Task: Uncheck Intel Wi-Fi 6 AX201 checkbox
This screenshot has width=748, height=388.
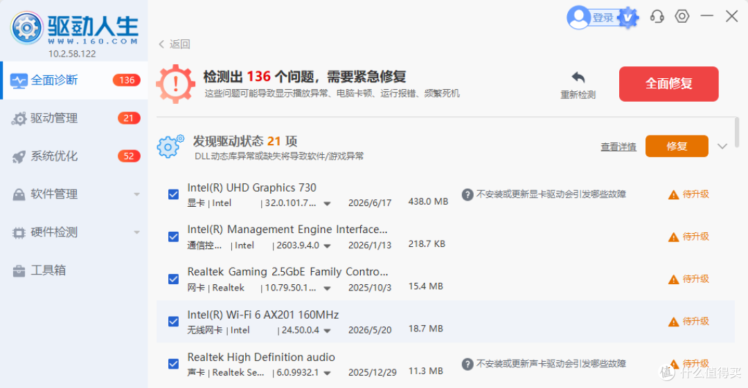Action: [x=174, y=322]
